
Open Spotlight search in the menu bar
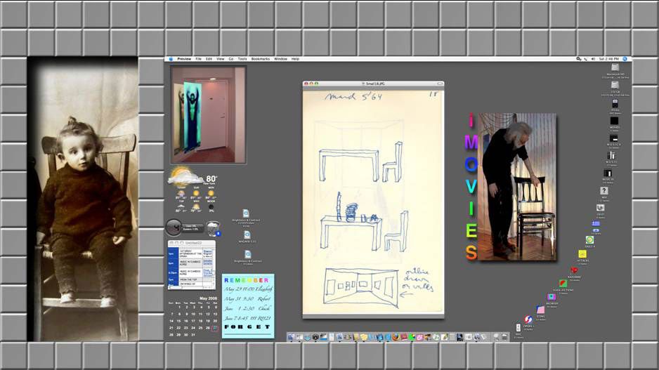pos(625,59)
